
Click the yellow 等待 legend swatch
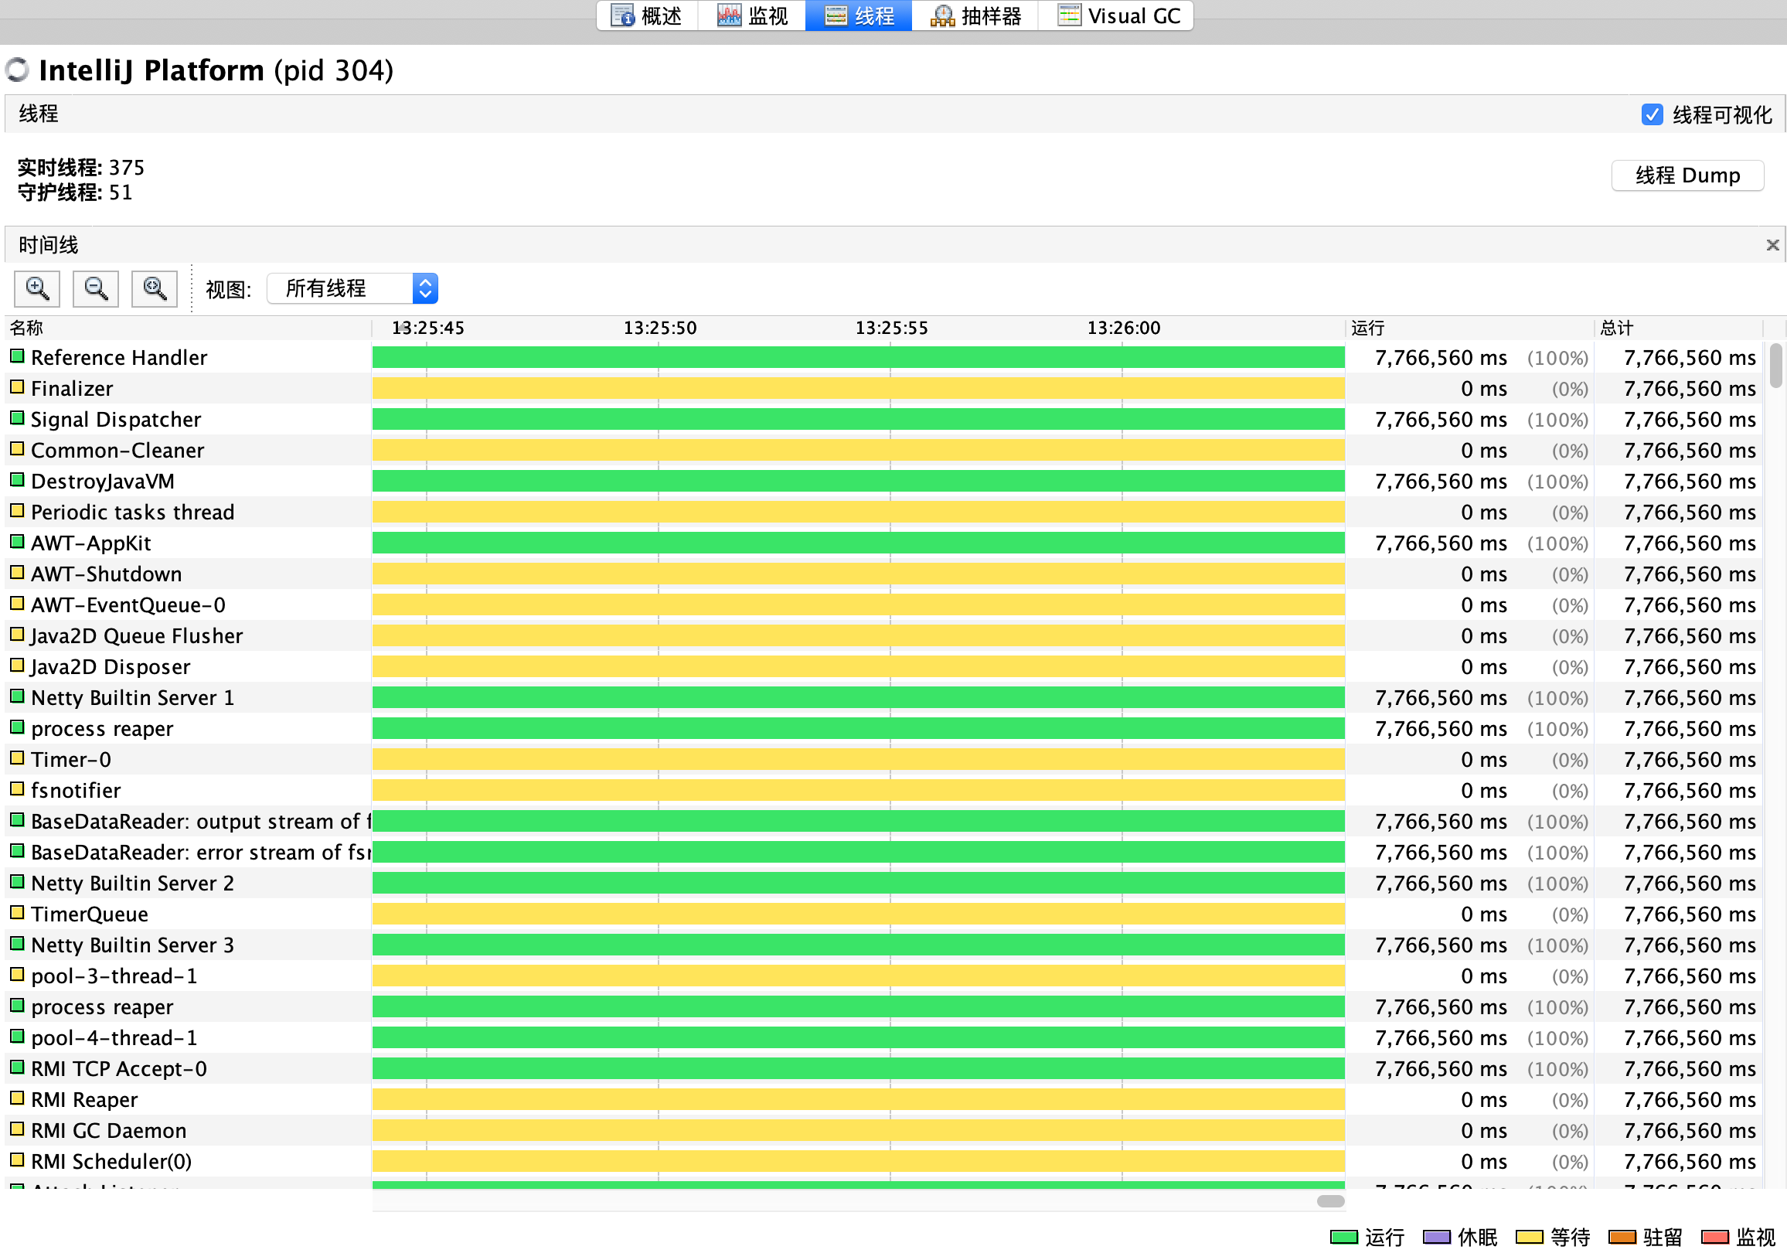1530,1238
